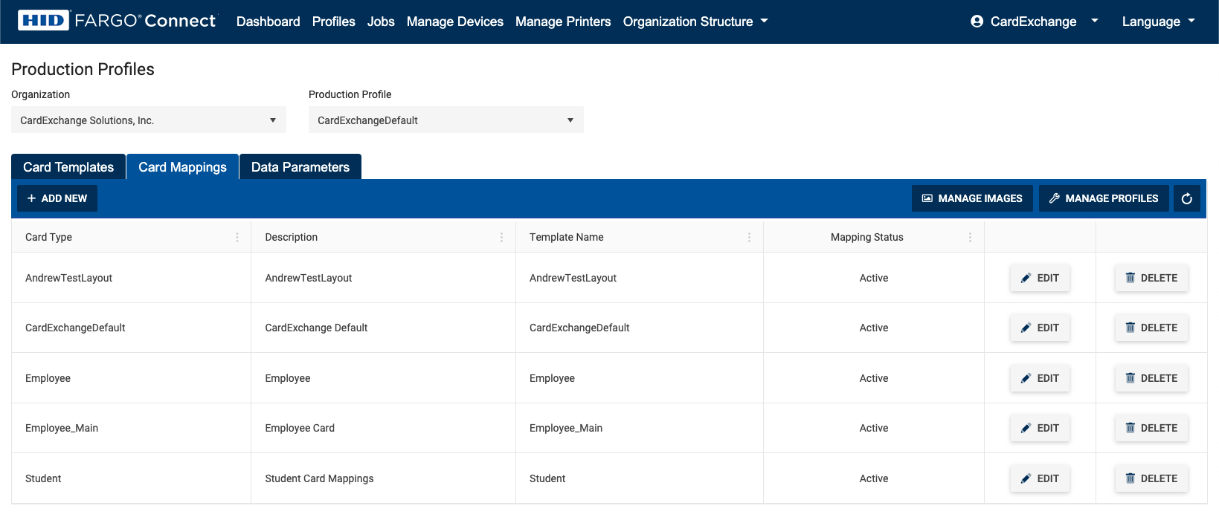Viewport: 1219px width, 523px height.
Task: Open Template Name column menu dots
Action: point(749,237)
